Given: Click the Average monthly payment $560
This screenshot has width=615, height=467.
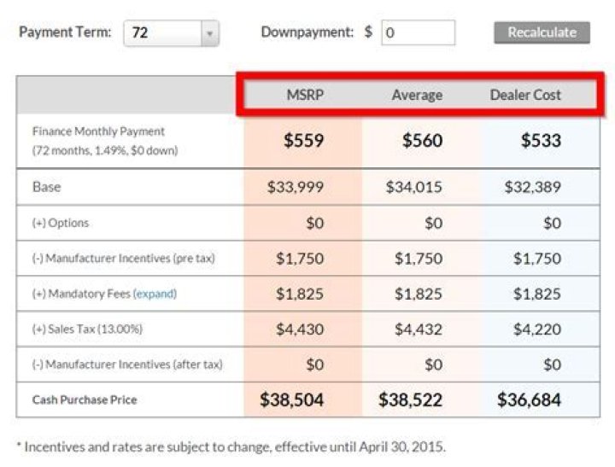Looking at the screenshot, I should pyautogui.click(x=422, y=141).
